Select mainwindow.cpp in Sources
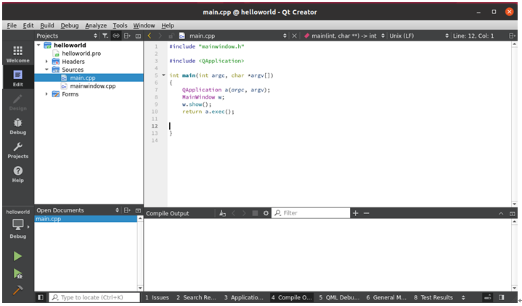 [x=92, y=86]
